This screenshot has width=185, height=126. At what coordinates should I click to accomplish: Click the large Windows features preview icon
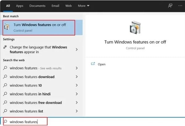(x=135, y=28)
